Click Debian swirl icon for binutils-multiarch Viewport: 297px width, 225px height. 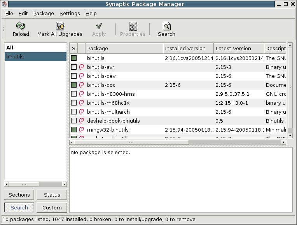coord(82,112)
